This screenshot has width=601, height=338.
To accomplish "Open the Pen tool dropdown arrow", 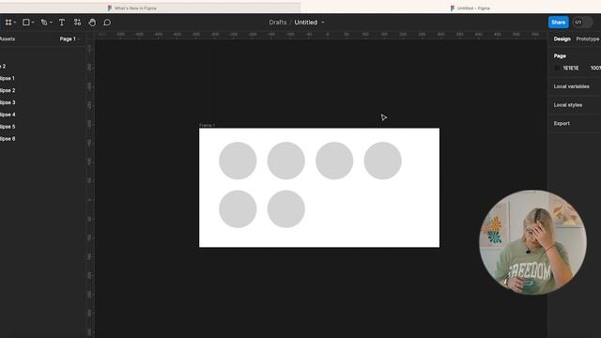I will click(x=51, y=23).
